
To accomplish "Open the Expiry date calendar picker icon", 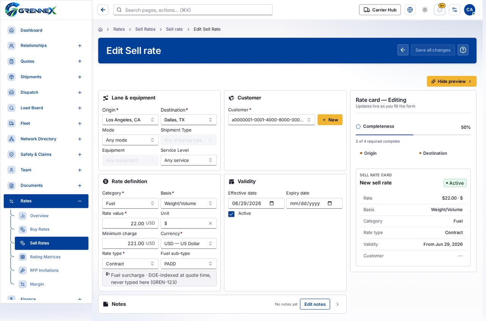I will point(330,203).
